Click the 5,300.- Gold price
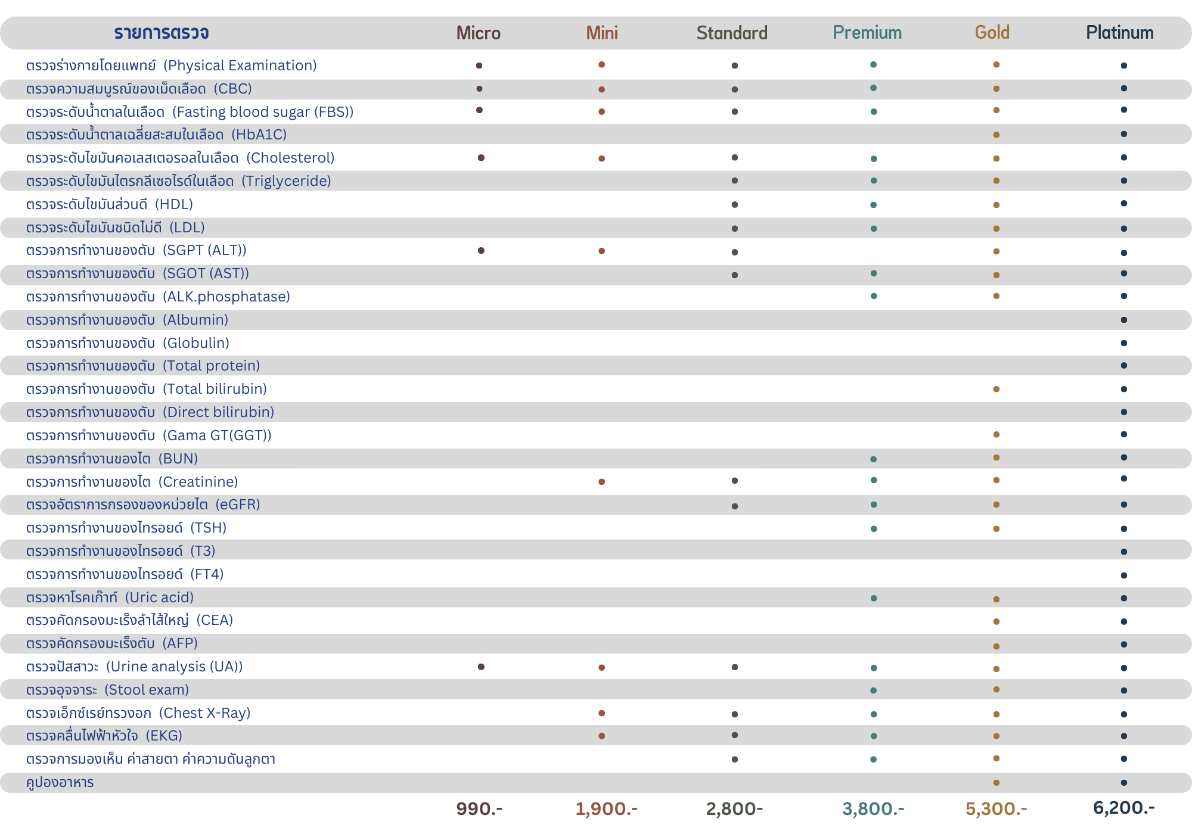This screenshot has width=1192, height=834. 997,808
